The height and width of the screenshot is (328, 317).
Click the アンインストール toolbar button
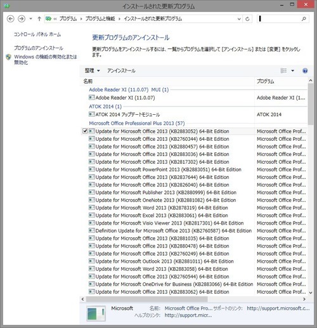[x=121, y=70]
